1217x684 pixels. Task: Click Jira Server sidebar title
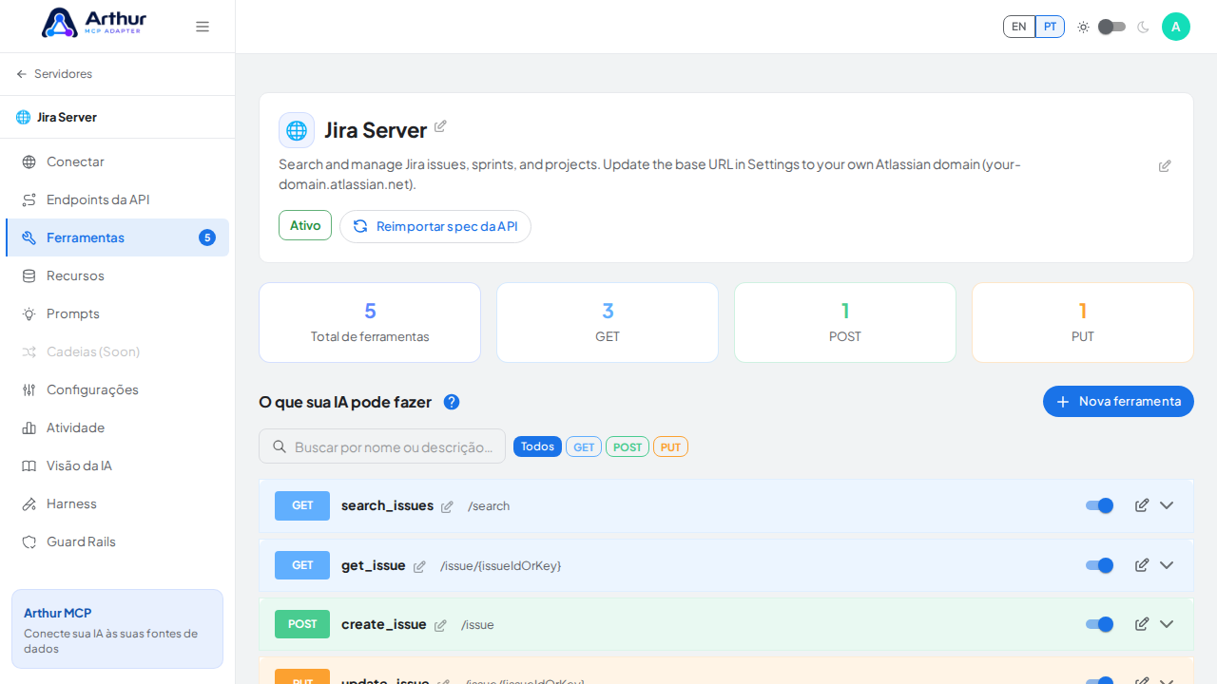pos(67,117)
